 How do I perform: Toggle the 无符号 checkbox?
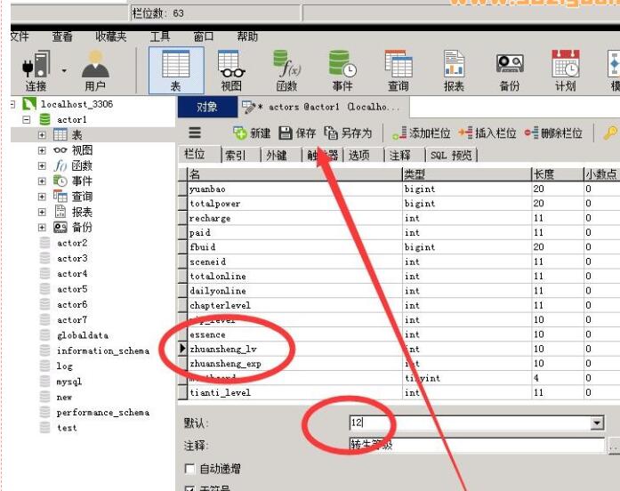pyautogui.click(x=189, y=488)
